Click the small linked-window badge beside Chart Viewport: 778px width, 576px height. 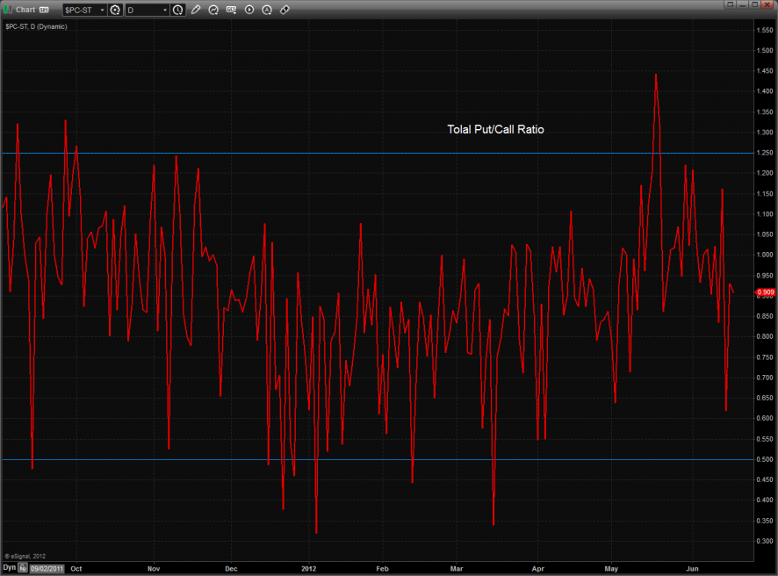pos(44,10)
